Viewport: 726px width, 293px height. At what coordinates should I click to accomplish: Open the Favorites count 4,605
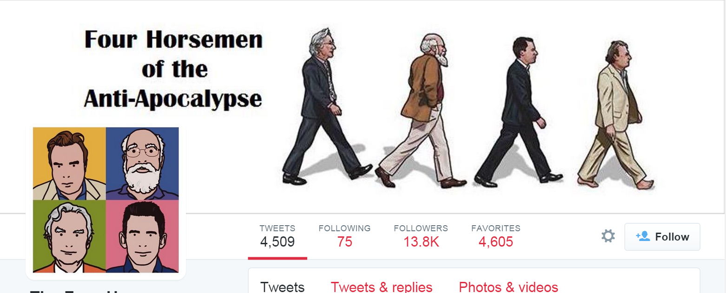click(x=495, y=236)
